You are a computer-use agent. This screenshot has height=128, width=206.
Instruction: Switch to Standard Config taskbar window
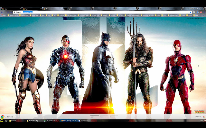32,121
